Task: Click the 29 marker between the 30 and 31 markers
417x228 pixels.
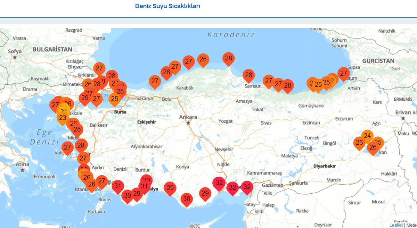Action: 137,194
